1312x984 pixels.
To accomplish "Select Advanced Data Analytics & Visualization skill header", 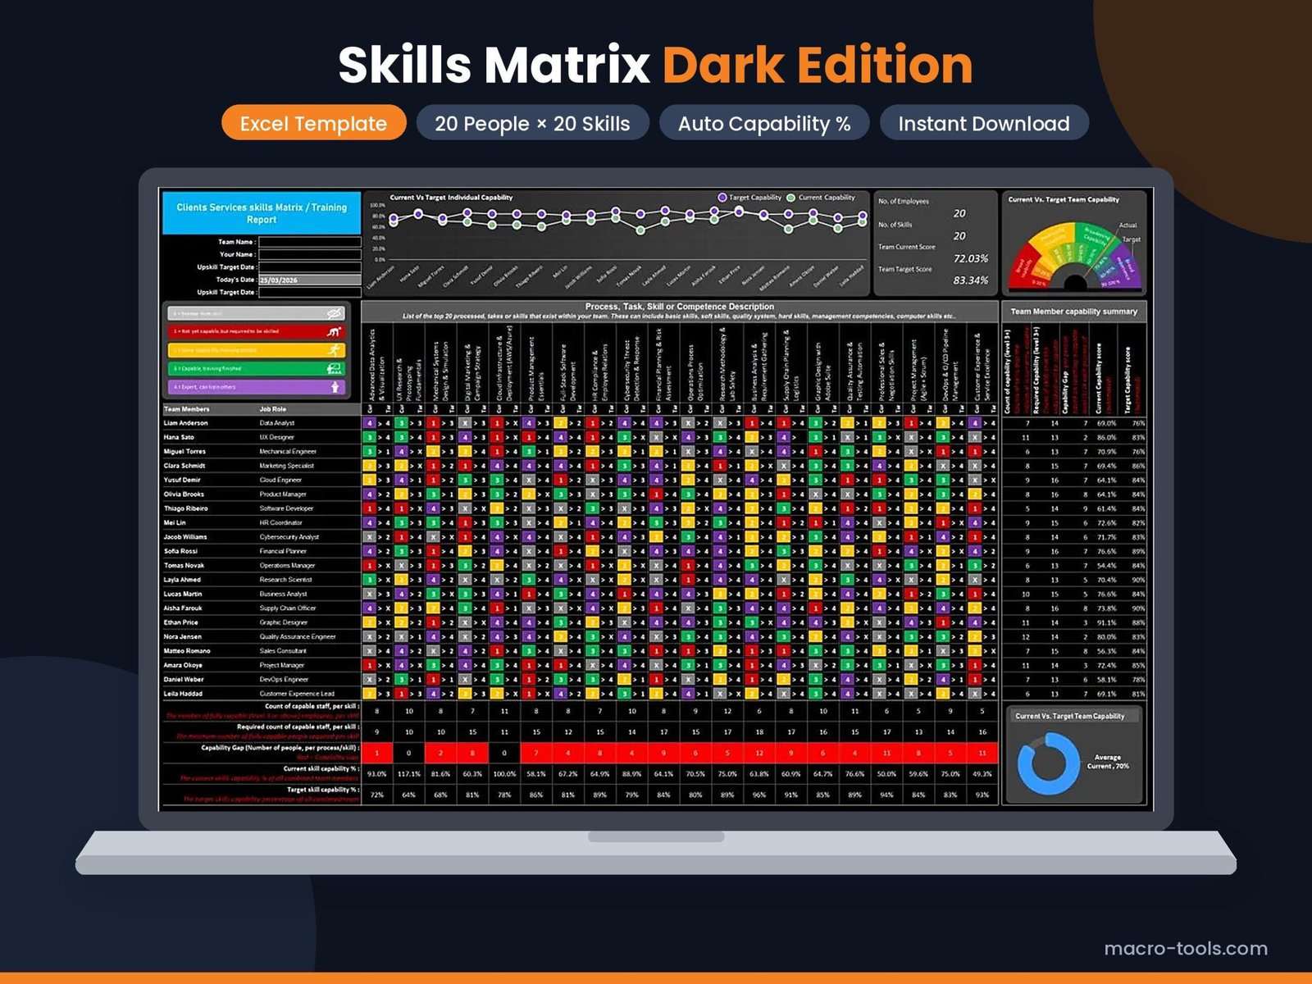I will (376, 364).
